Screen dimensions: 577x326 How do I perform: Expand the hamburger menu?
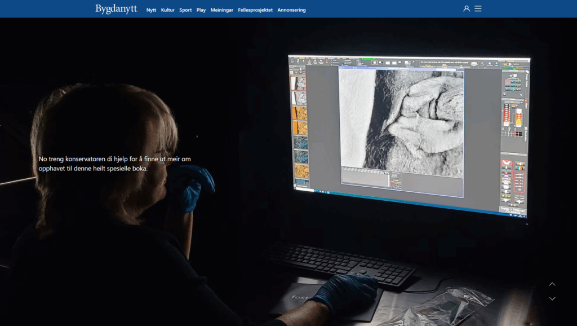tap(478, 8)
